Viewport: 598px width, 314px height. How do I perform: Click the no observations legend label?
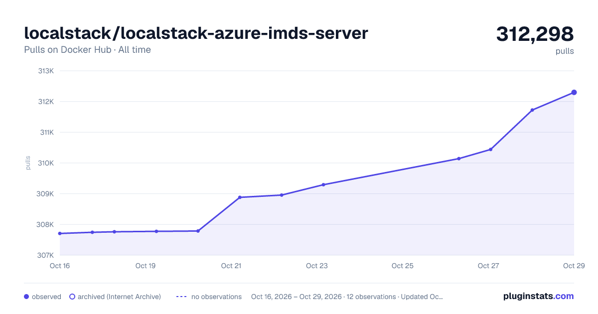pos(216,297)
